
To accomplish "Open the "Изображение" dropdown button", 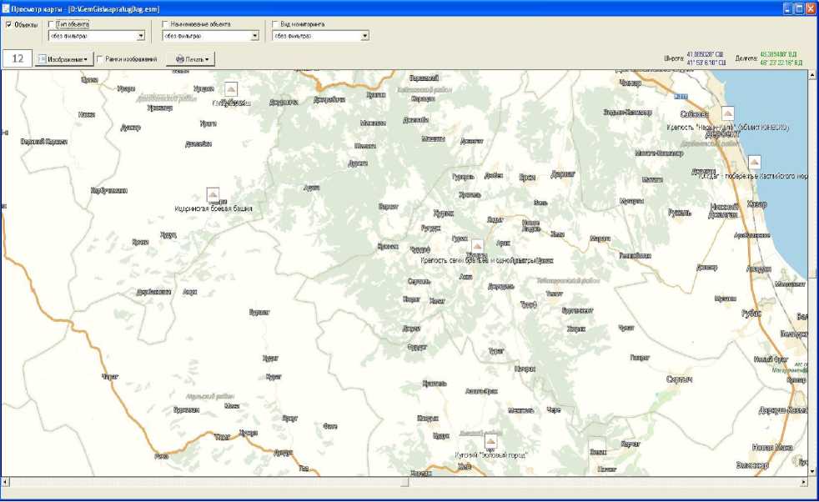I will [x=62, y=59].
